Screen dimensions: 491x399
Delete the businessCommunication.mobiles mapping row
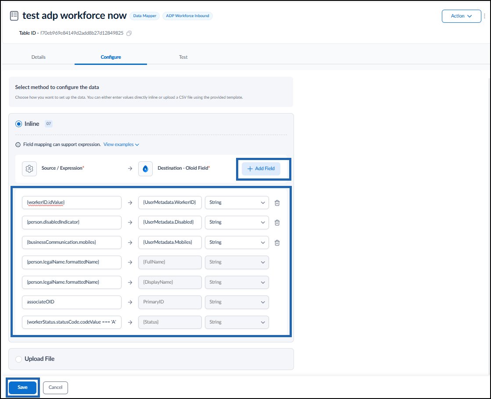pos(277,242)
